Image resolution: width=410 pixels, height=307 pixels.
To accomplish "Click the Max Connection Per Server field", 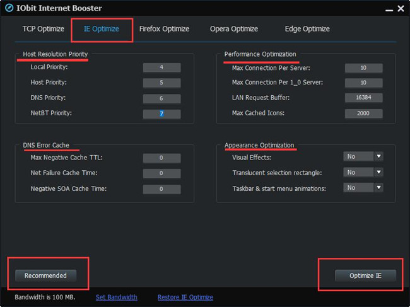I will pyautogui.click(x=363, y=68).
